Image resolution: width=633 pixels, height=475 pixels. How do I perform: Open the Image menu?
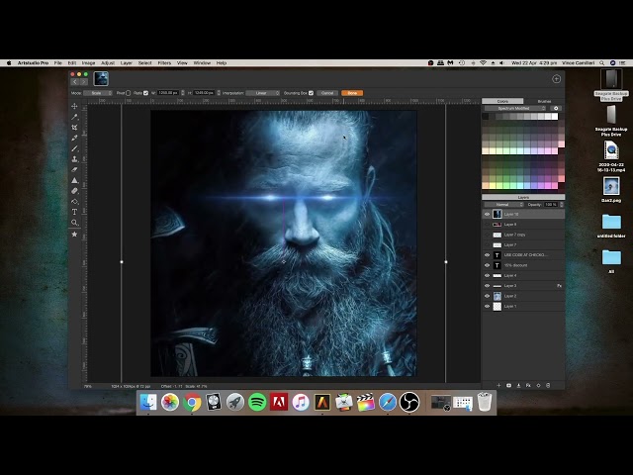(88, 63)
